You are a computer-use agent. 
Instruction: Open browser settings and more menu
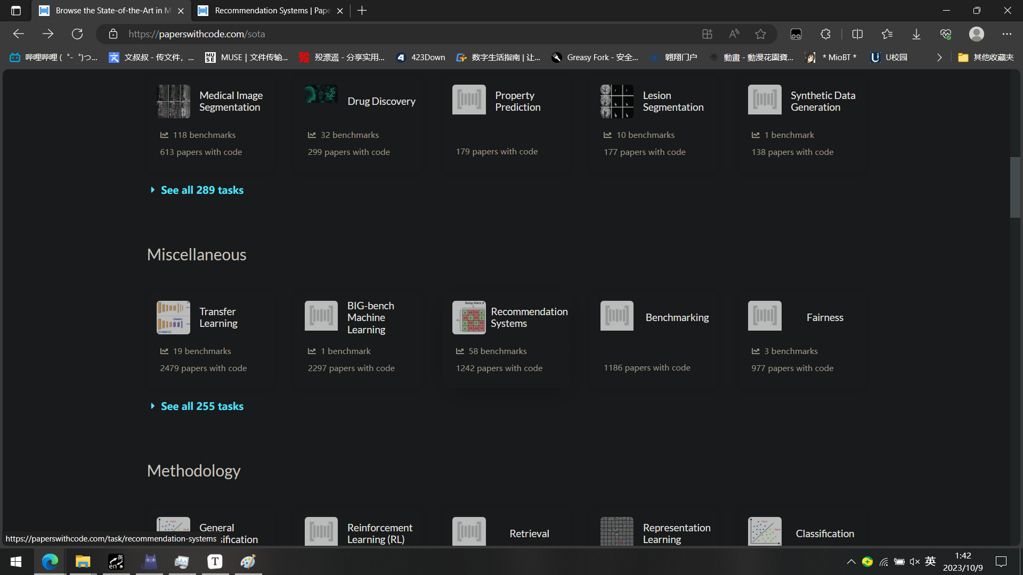(x=1006, y=34)
